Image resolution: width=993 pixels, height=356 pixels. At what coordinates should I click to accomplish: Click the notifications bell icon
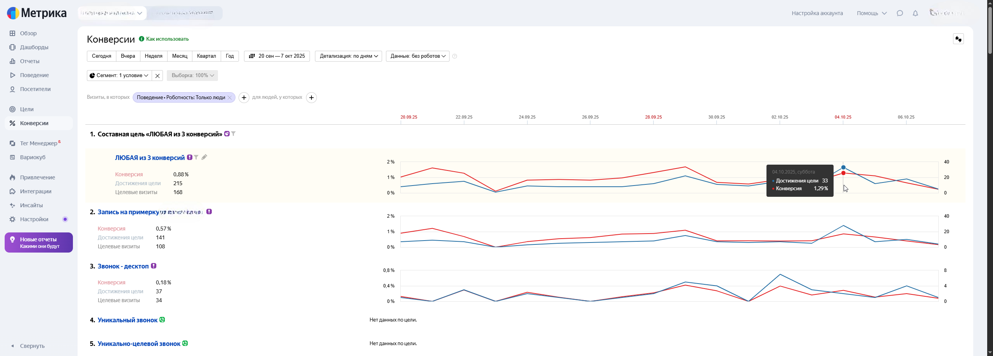[915, 13]
